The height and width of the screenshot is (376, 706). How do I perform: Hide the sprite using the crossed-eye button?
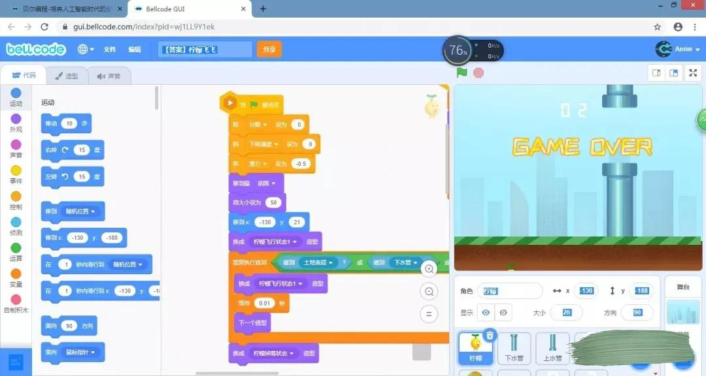coord(503,313)
